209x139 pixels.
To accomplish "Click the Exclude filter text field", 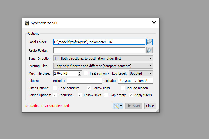I will [x=135, y=81].
